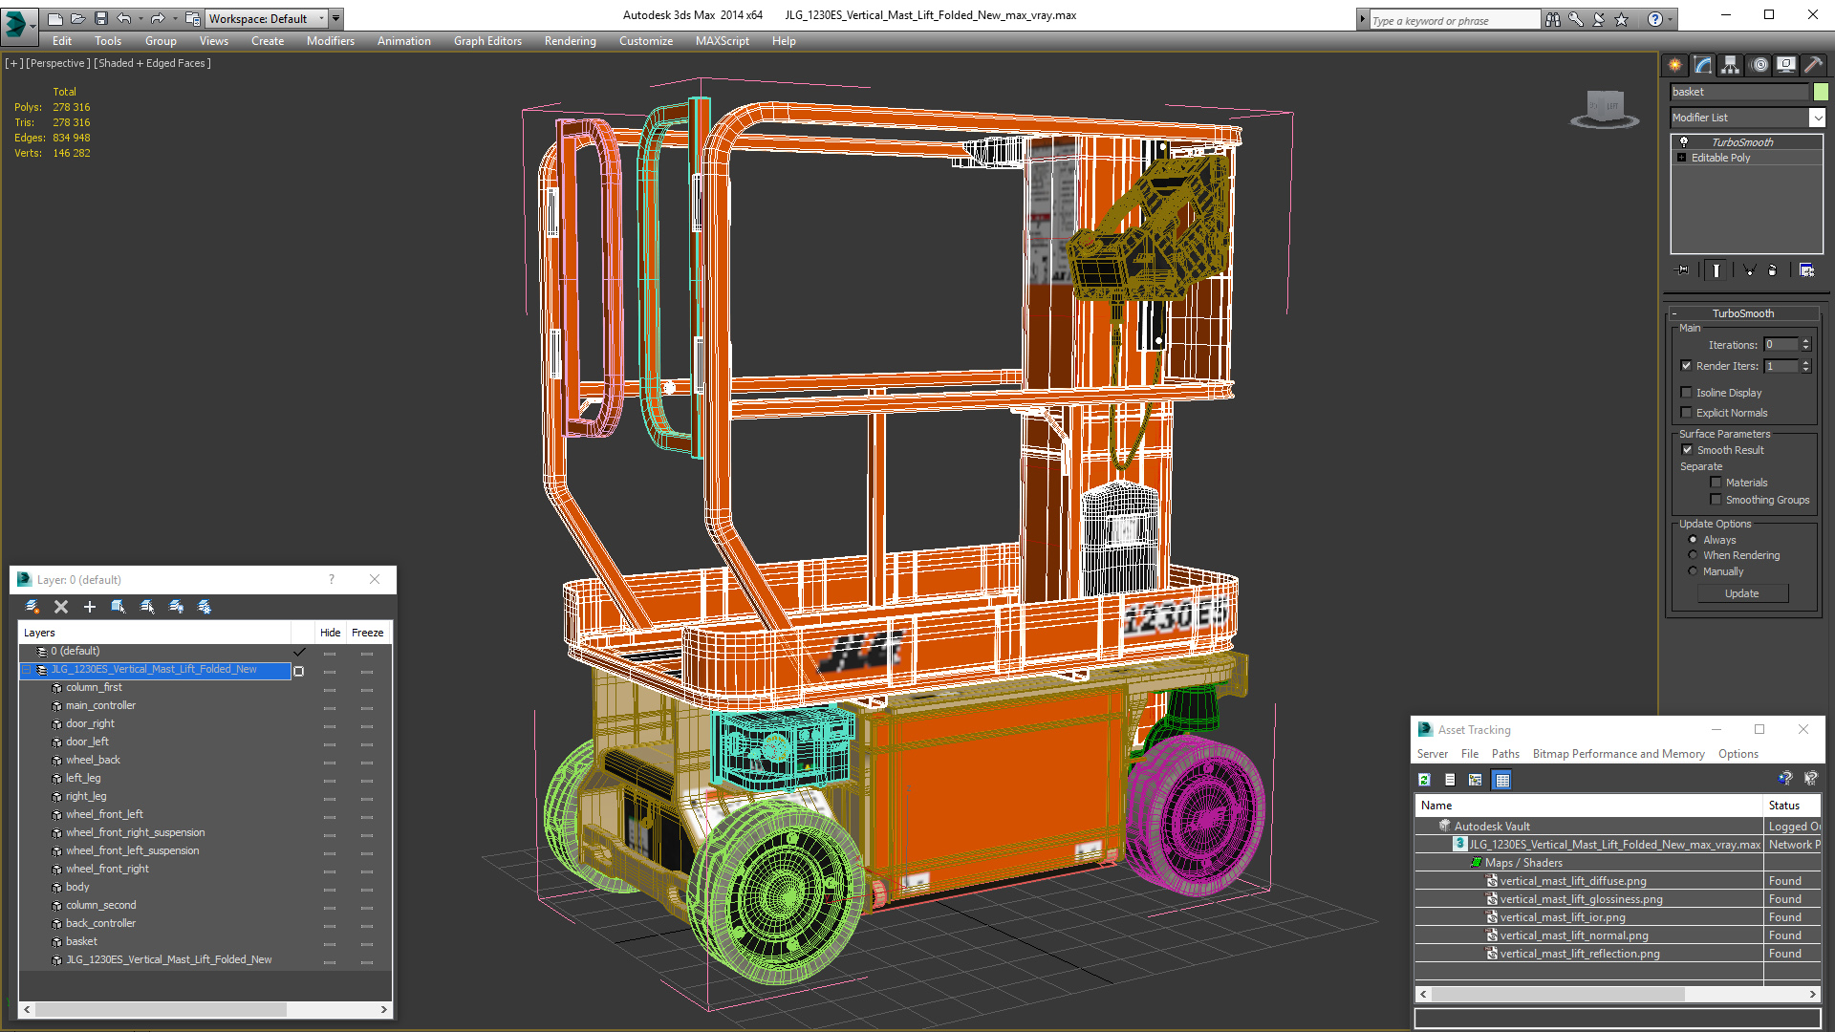1835x1032 pixels.
Task: Select Always update option
Action: pos(1694,540)
